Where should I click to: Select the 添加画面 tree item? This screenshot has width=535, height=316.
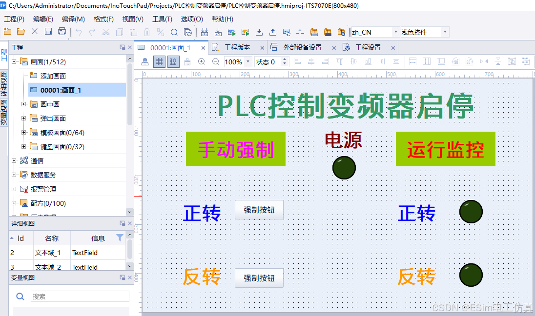[x=53, y=76]
